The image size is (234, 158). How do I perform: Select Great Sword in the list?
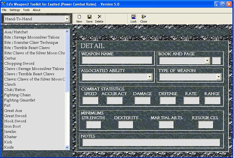[15, 116]
